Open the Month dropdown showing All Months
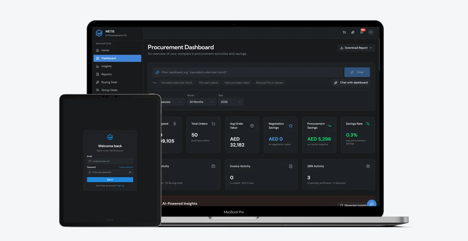468x241 pixels. pyautogui.click(x=201, y=102)
